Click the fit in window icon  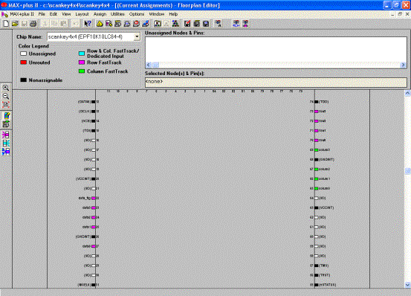coord(6,104)
